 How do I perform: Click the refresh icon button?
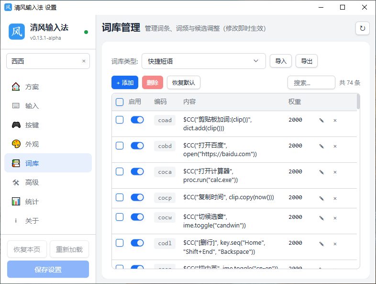pos(362,28)
